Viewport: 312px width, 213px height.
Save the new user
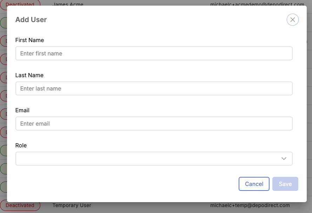[x=285, y=184]
